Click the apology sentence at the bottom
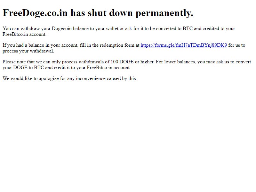This screenshot has height=192, width=256. [70, 78]
